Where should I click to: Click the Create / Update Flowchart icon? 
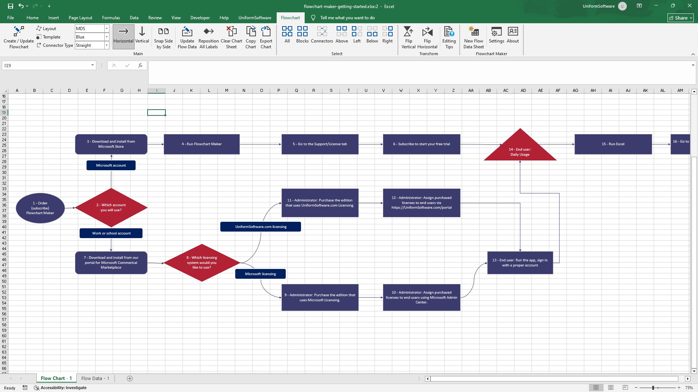point(19,32)
